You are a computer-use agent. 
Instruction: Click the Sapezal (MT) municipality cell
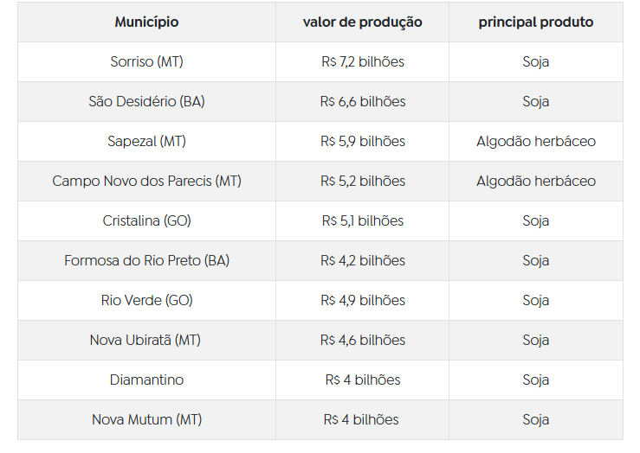[x=146, y=142]
